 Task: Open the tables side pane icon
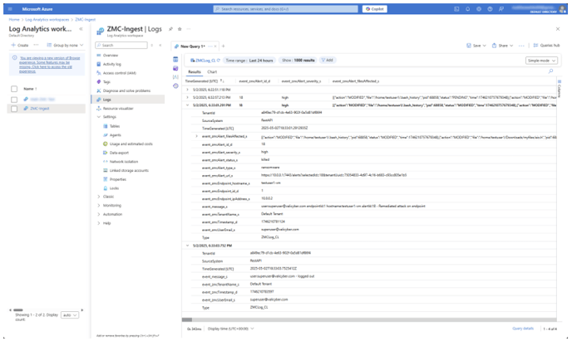(x=175, y=60)
